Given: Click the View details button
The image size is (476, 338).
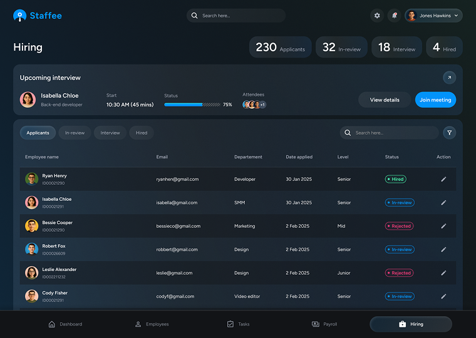Looking at the screenshot, I should coord(385,100).
